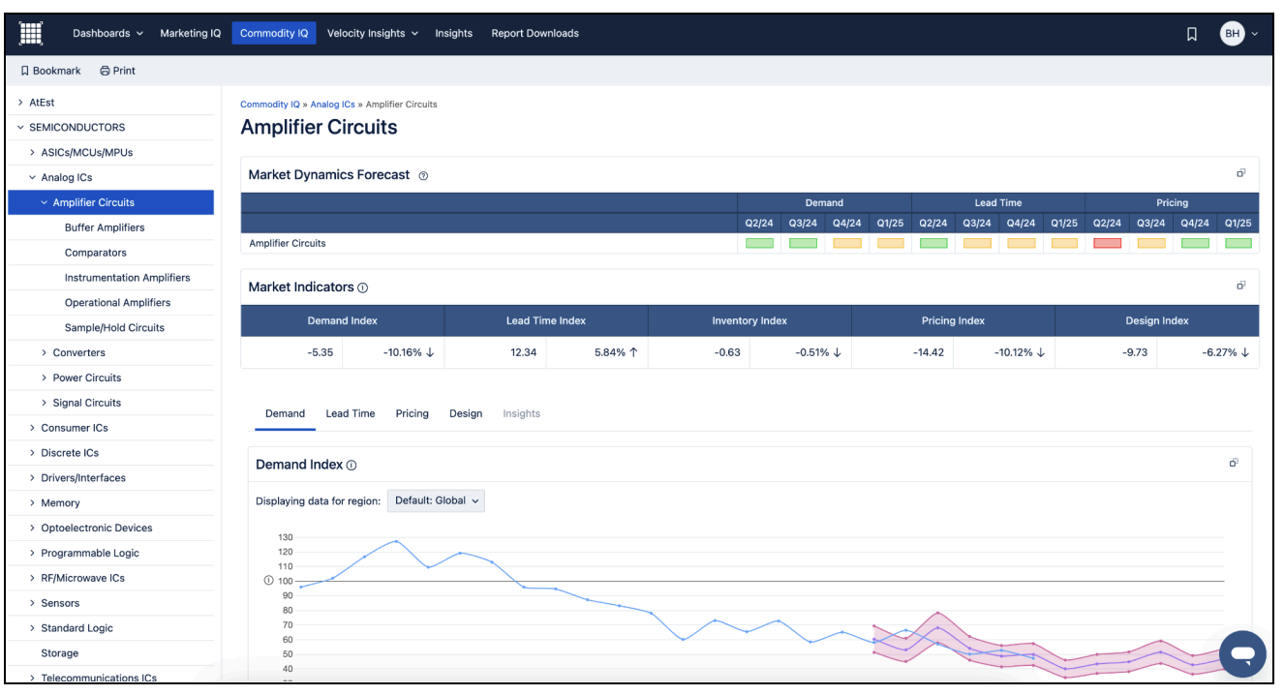This screenshot has width=1284, height=695.
Task: Open the Default: Global region dropdown
Action: [436, 500]
